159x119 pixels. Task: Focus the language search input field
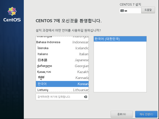pos(62,97)
